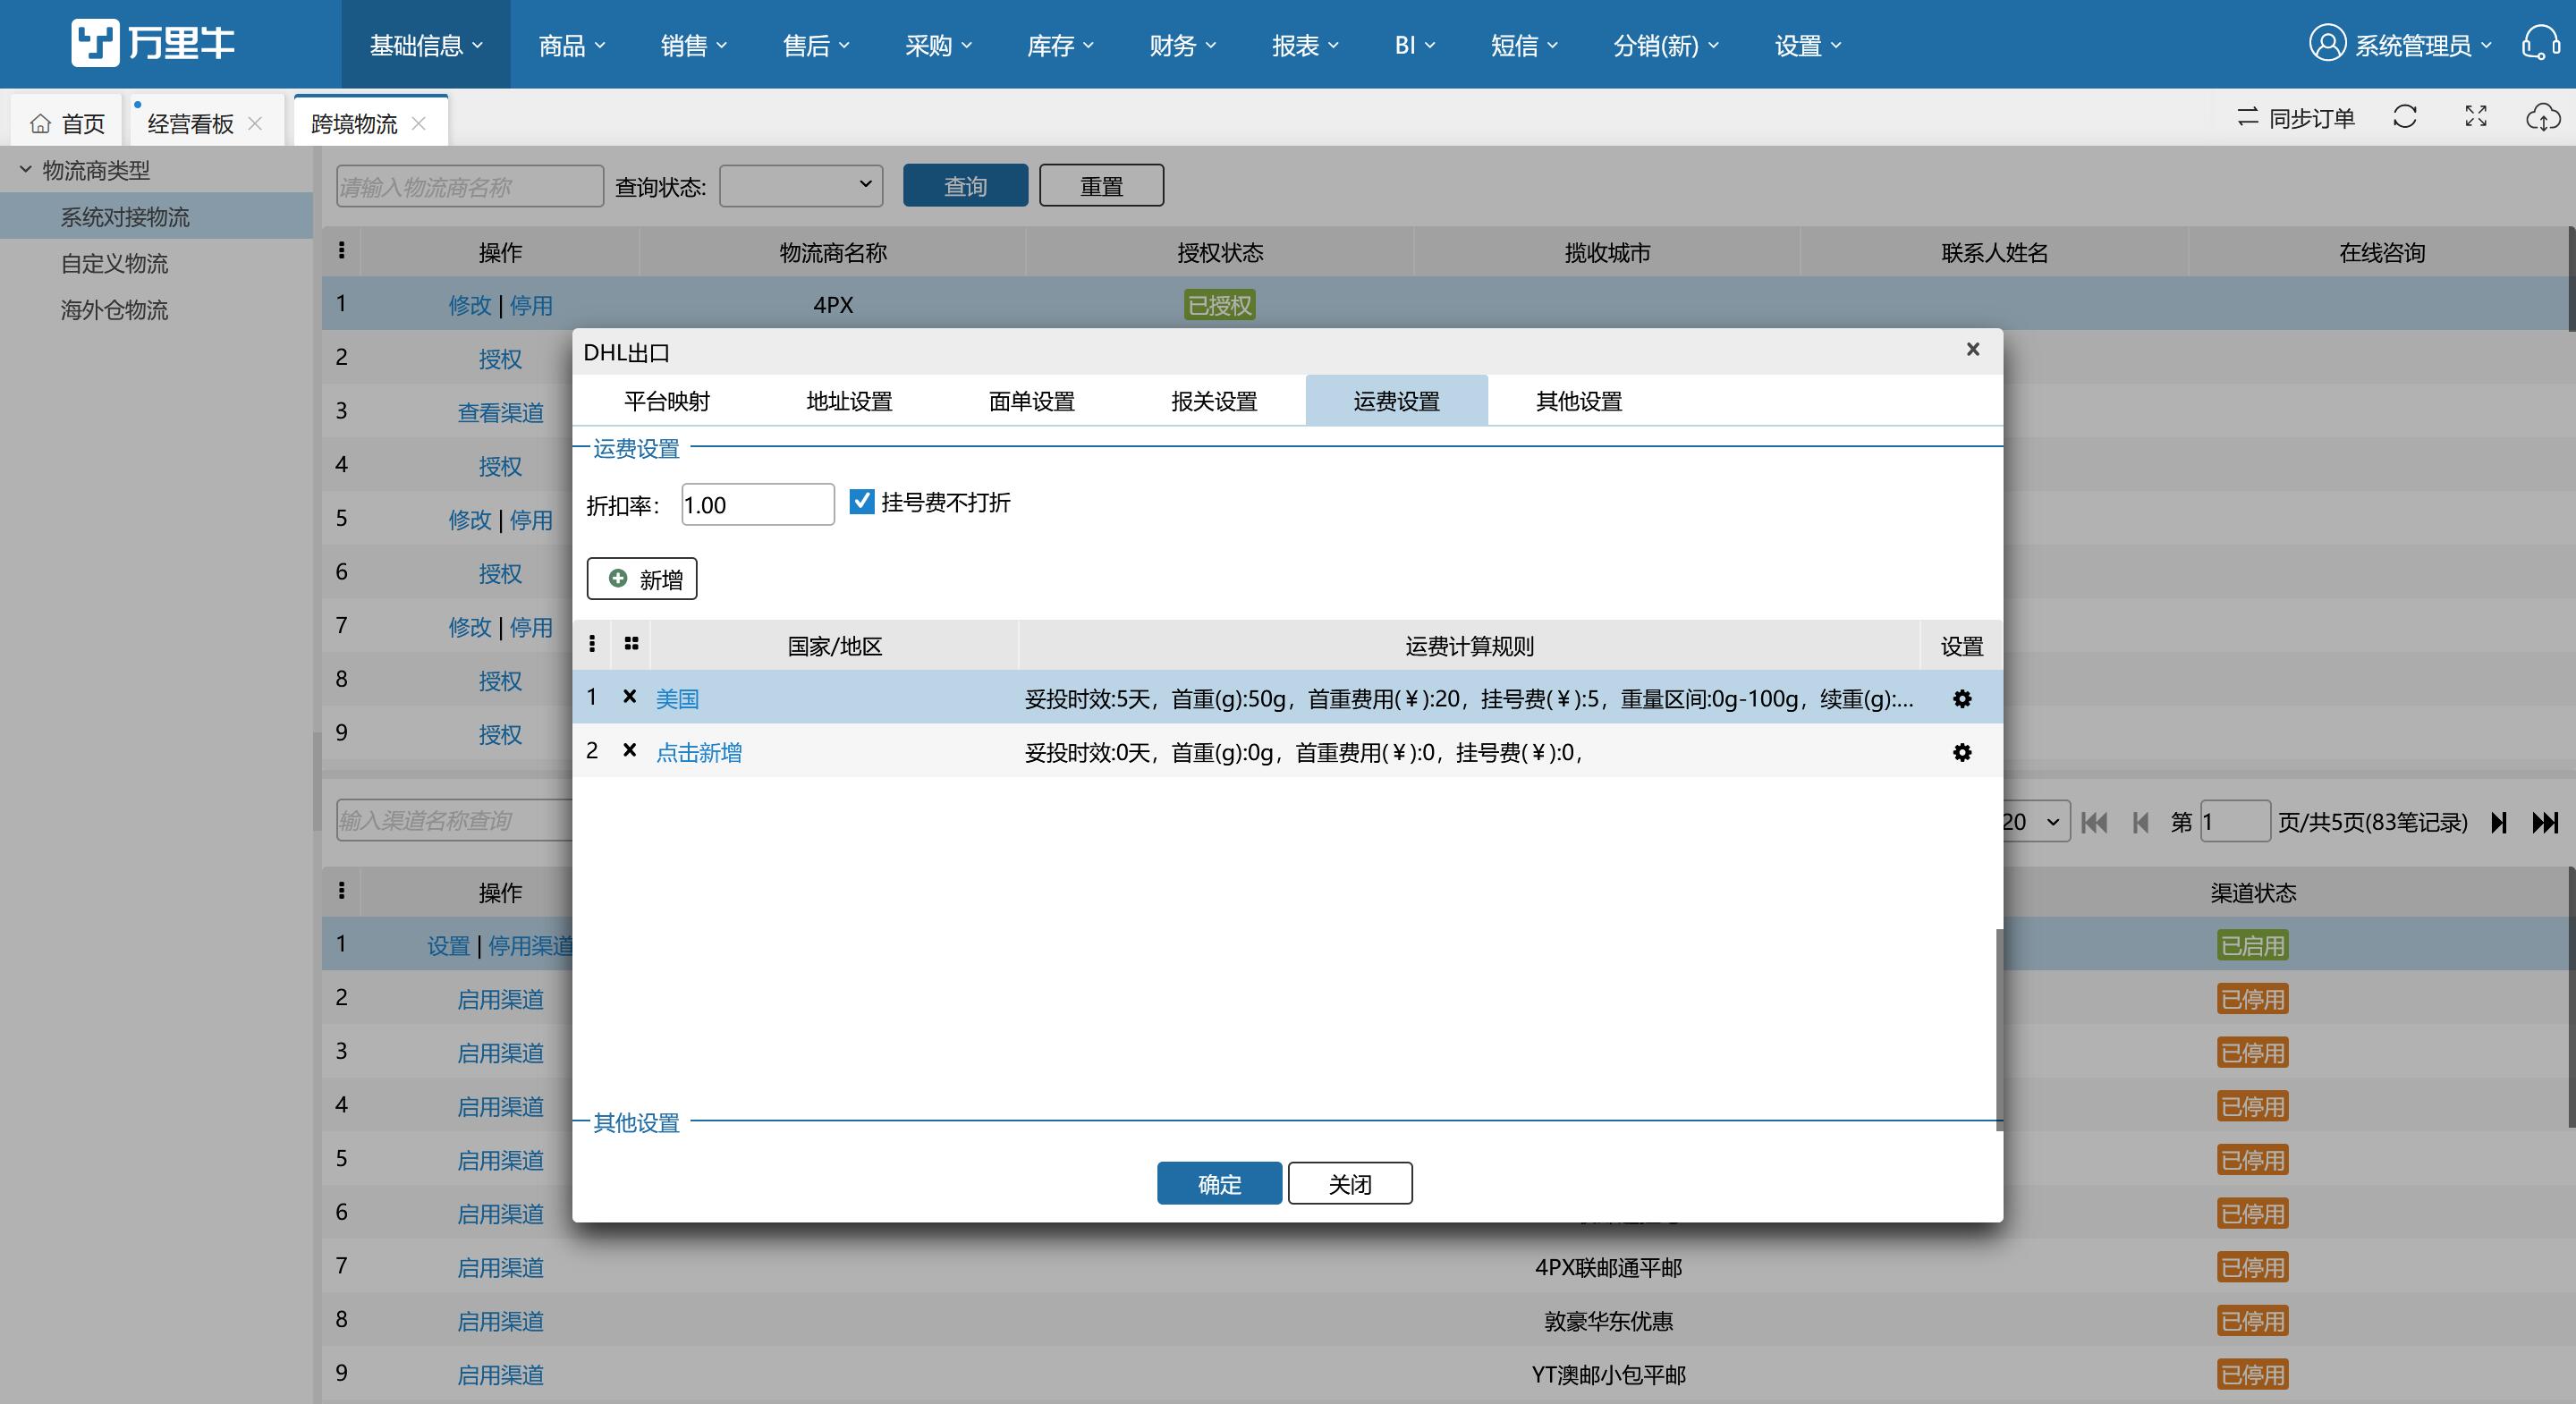Click the 美国 country link
This screenshot has width=2576, height=1404.
(x=677, y=698)
